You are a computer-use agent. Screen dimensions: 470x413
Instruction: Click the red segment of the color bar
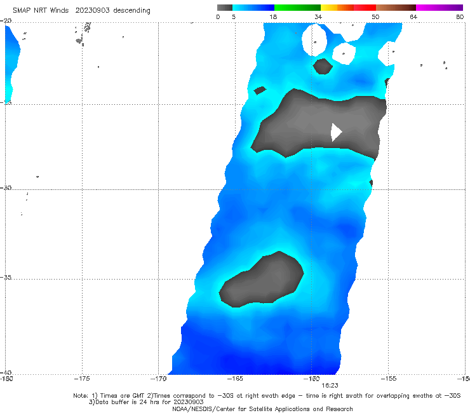pyautogui.click(x=365, y=8)
